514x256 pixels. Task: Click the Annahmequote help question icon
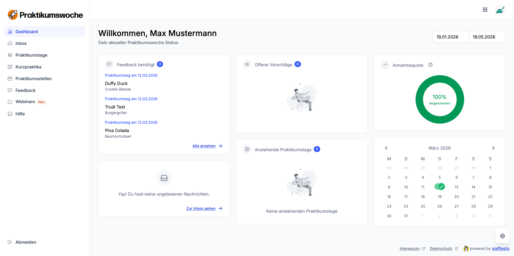click(x=430, y=65)
